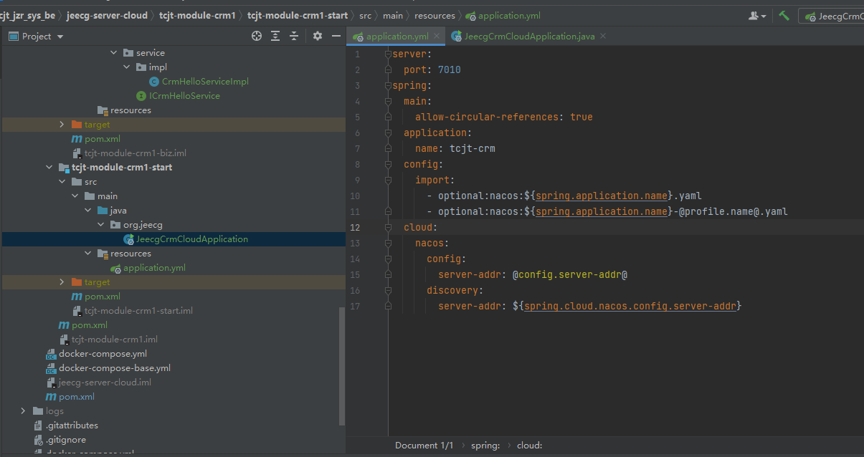Collapse the service folder
This screenshot has width=864, height=457.
tap(113, 52)
